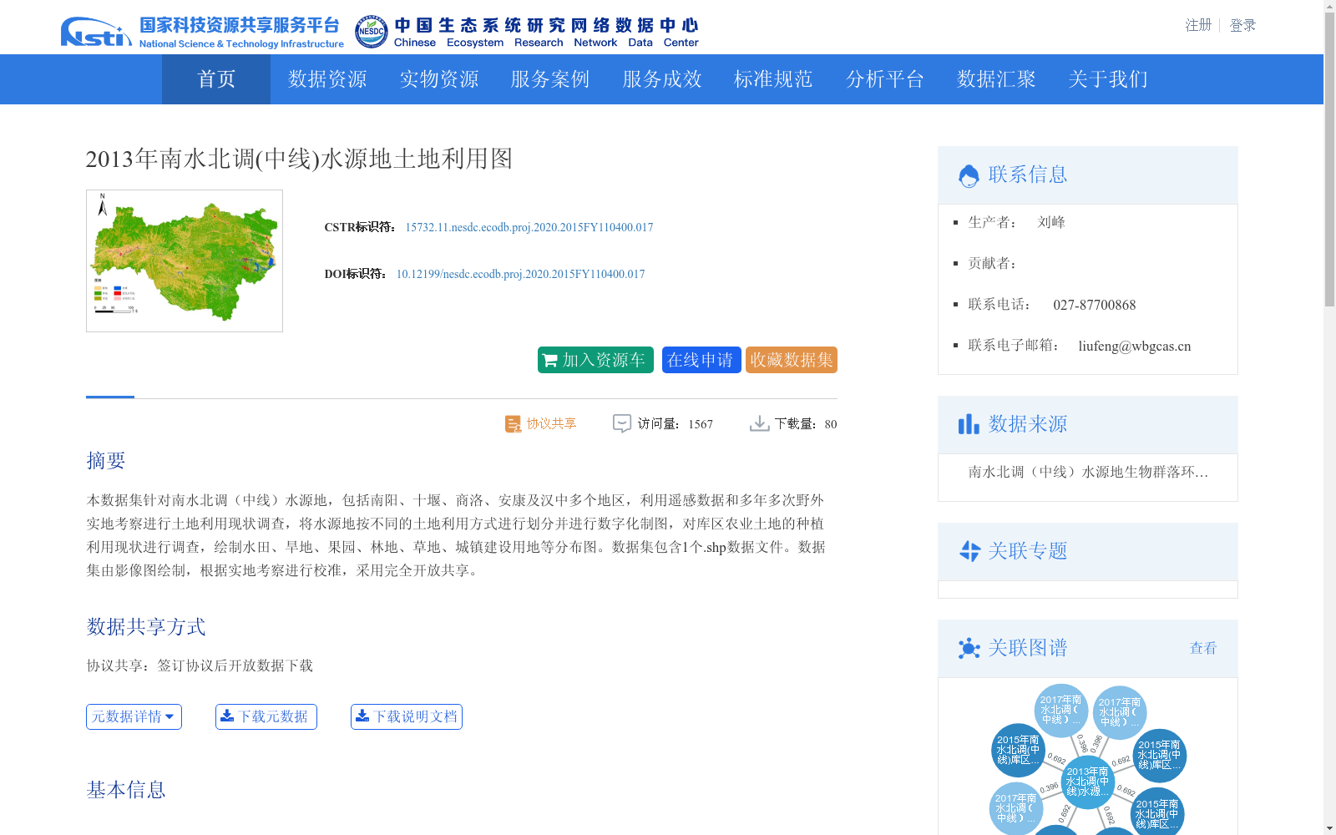This screenshot has height=835, width=1336.
Task: Click the 协议共享 agreement icon
Action: (513, 424)
